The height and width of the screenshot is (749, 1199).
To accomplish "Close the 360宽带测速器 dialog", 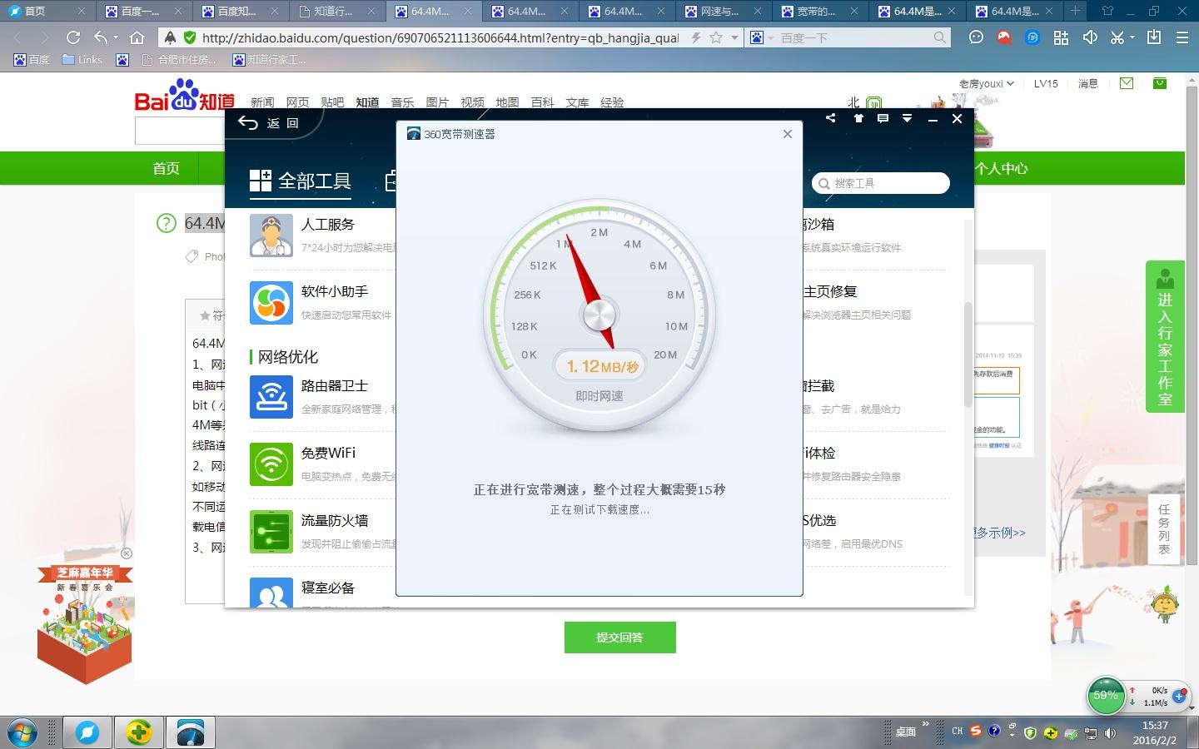I will tap(788, 134).
